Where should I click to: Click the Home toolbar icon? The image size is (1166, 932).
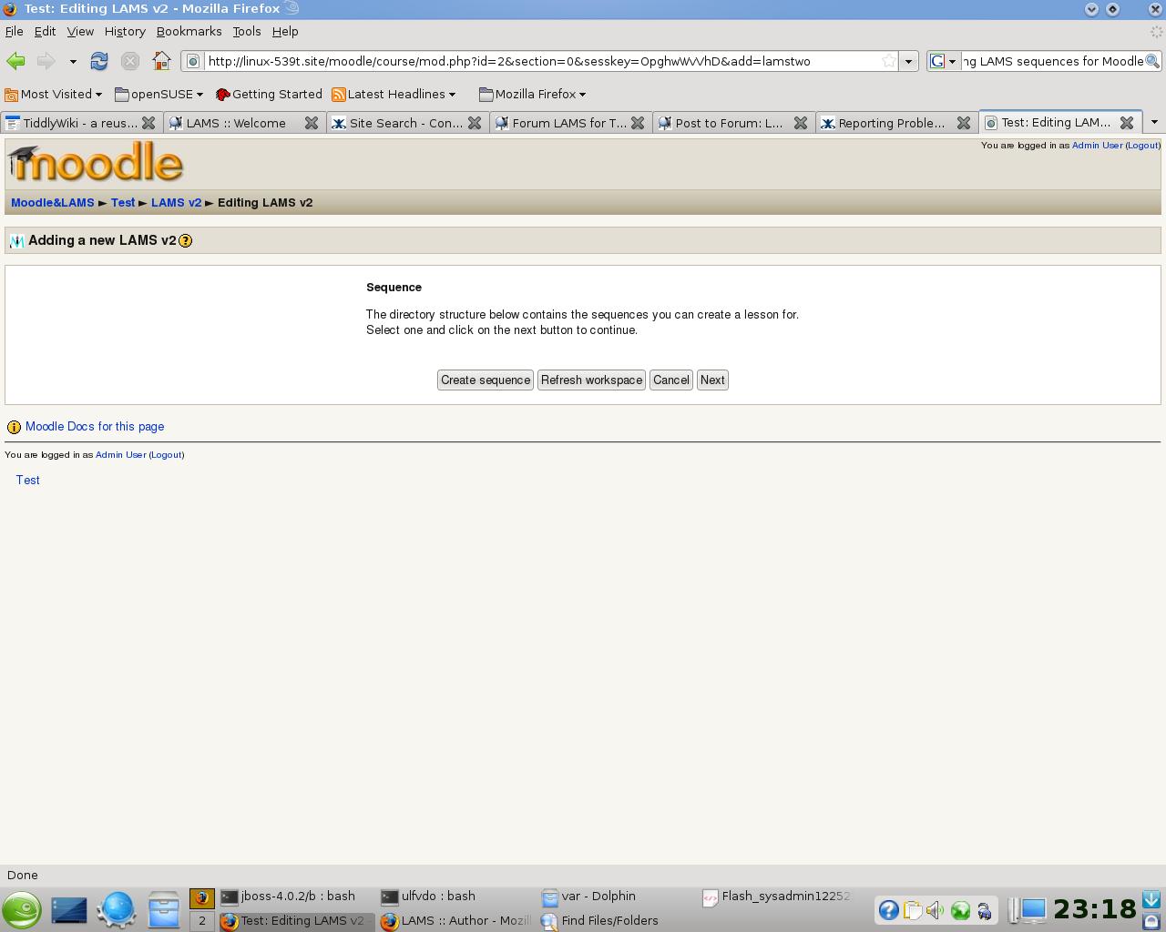161,61
